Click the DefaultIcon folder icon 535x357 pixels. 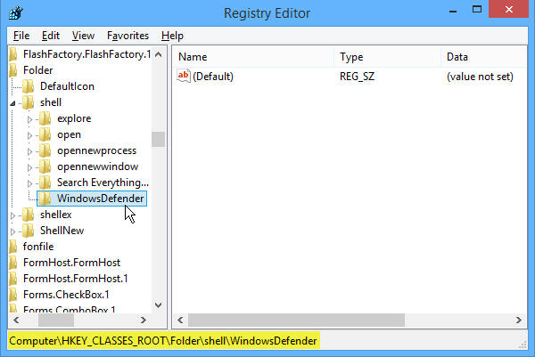(29, 86)
